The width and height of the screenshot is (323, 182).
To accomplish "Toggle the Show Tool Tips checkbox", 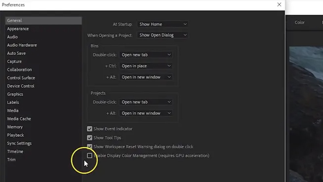I will coord(90,138).
